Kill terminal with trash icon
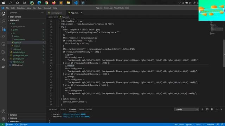Viewport: 225px width, 126px height. 212,109
